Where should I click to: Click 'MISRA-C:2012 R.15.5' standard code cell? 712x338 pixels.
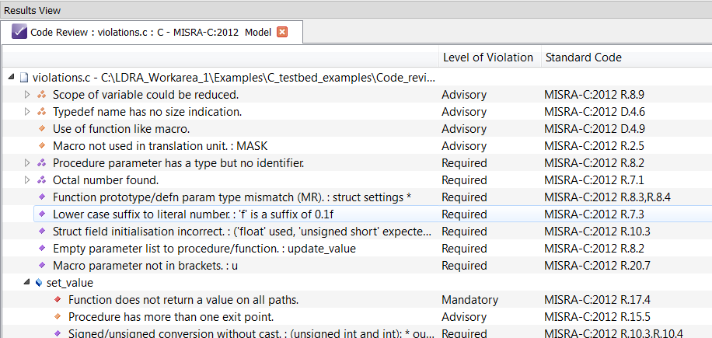coord(597,317)
